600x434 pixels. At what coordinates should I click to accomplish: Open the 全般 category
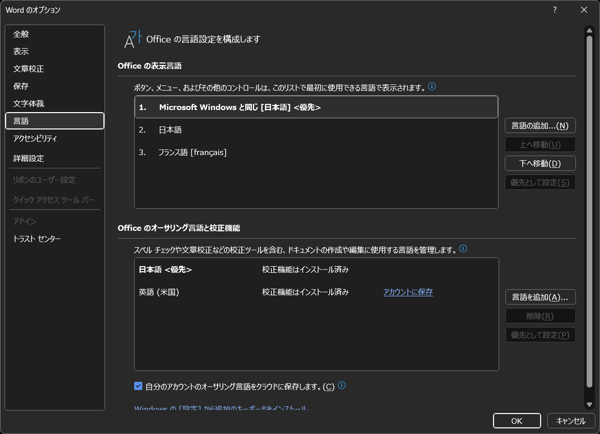click(55, 34)
